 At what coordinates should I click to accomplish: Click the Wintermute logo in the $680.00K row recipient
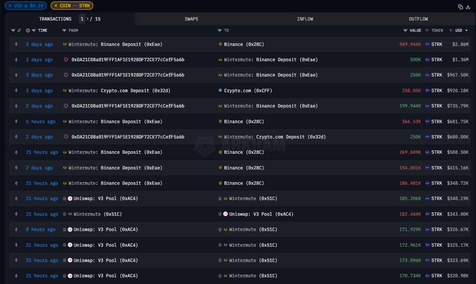coord(220,137)
